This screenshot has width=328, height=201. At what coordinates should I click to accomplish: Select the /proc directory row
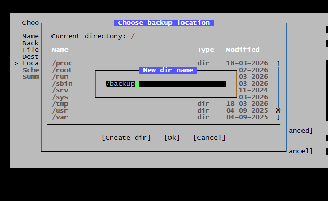160,63
